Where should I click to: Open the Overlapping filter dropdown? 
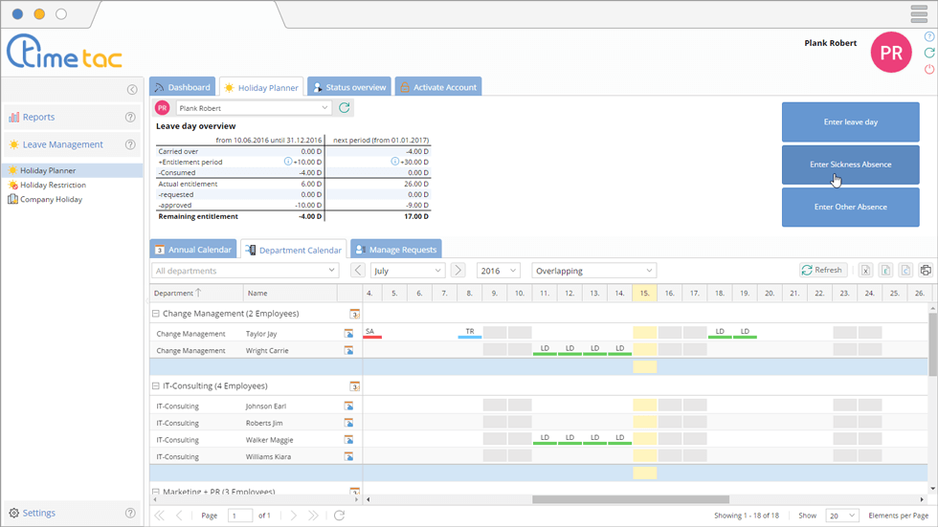tap(594, 271)
